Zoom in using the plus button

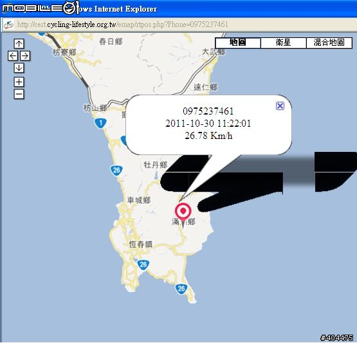pyautogui.click(x=19, y=82)
